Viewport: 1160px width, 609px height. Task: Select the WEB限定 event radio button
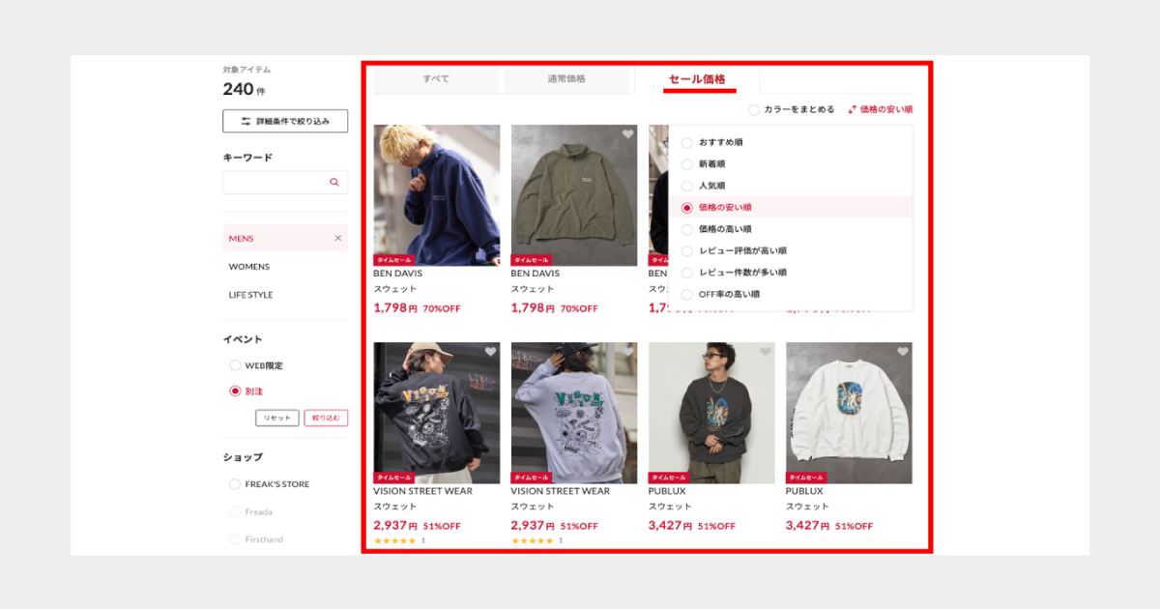point(235,365)
